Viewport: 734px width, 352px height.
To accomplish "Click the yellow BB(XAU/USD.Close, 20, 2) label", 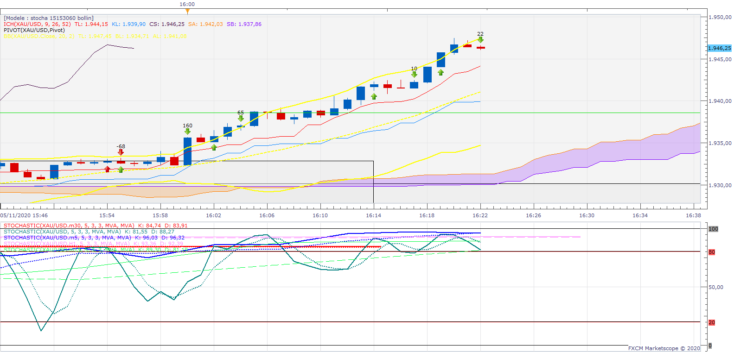I will (39, 36).
